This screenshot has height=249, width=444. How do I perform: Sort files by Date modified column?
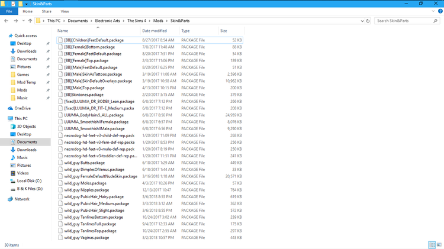pos(155,31)
